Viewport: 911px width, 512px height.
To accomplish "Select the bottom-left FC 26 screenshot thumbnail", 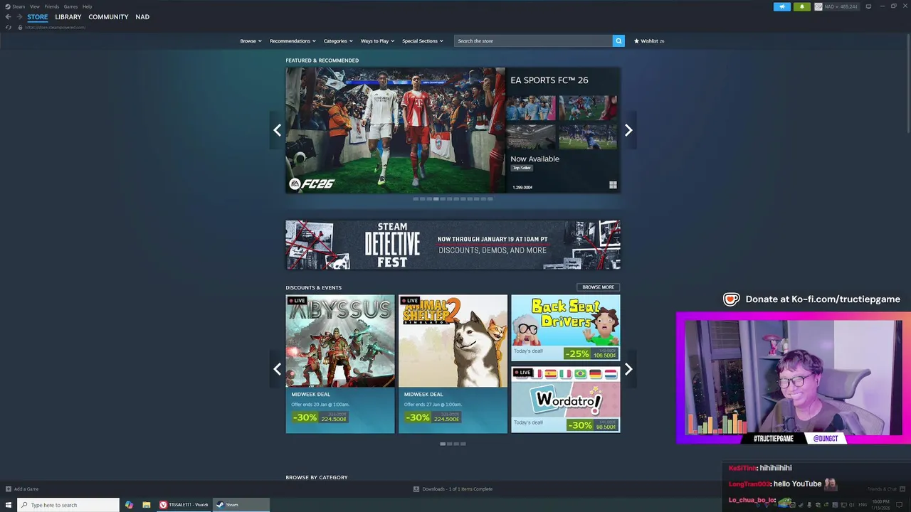I will pyautogui.click(x=531, y=137).
